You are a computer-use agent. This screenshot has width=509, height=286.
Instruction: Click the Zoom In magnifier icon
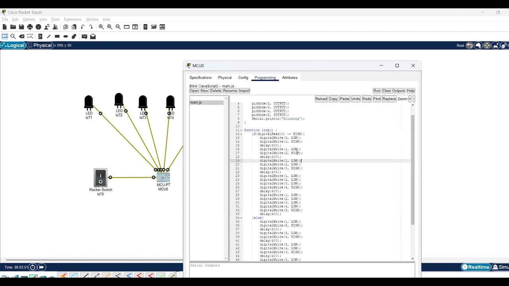click(x=101, y=27)
